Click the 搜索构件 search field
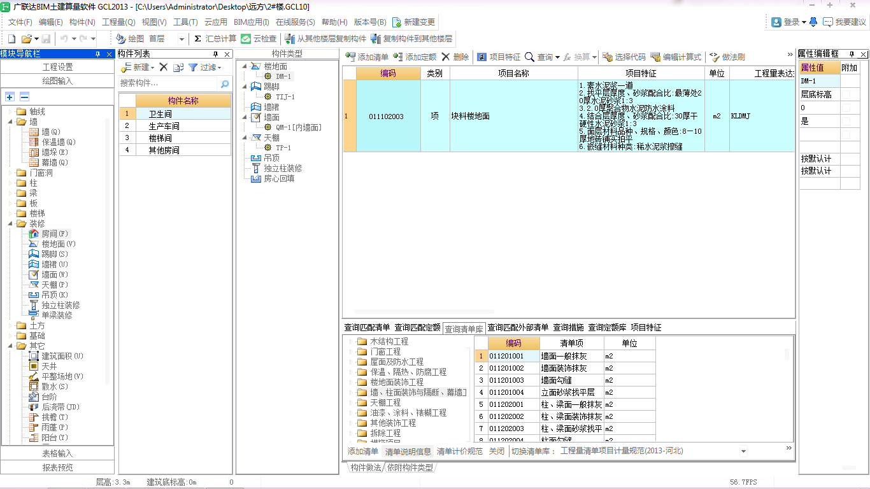870x489 pixels. pyautogui.click(x=168, y=83)
